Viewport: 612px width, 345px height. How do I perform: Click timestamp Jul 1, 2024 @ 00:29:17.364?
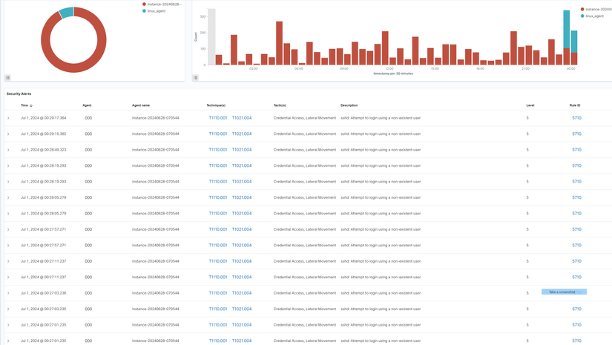pyautogui.click(x=43, y=118)
